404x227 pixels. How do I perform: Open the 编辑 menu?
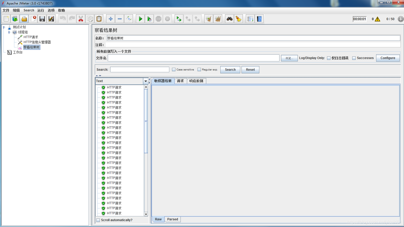coord(16,10)
